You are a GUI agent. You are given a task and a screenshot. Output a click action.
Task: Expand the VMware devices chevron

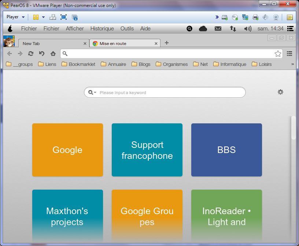tap(217, 17)
